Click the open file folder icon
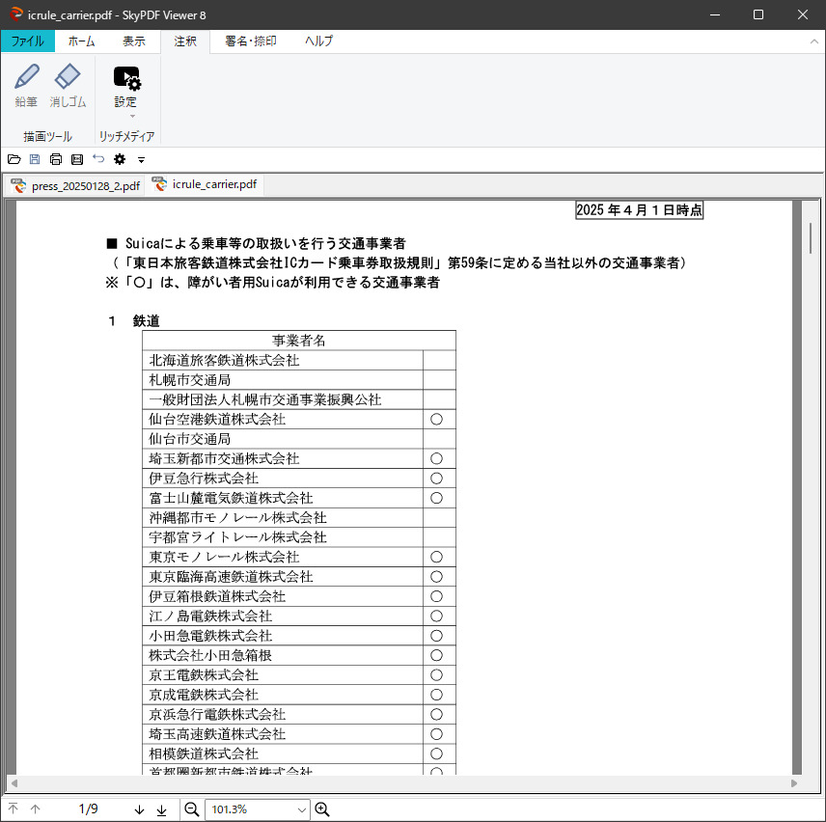826x822 pixels. tap(14, 159)
